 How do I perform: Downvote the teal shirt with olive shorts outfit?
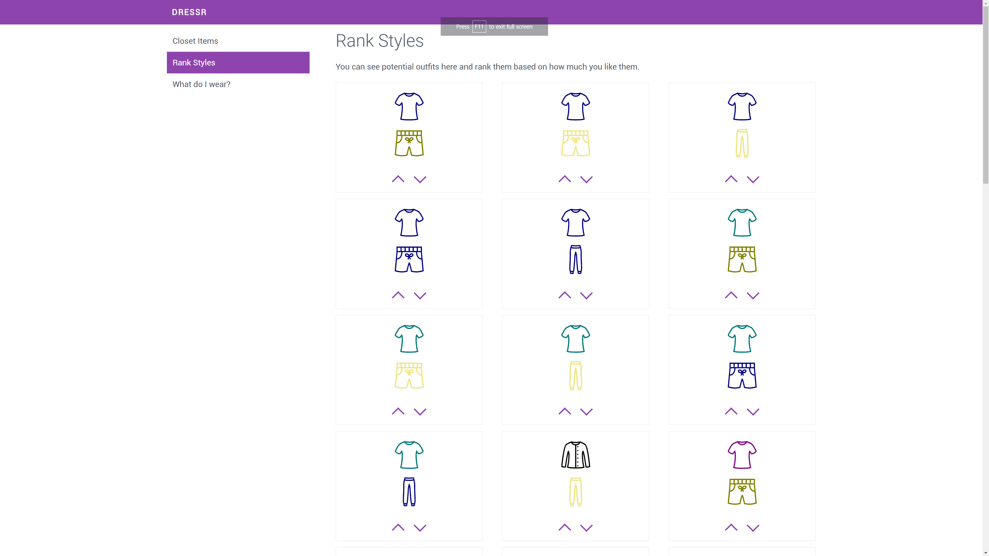(x=753, y=296)
